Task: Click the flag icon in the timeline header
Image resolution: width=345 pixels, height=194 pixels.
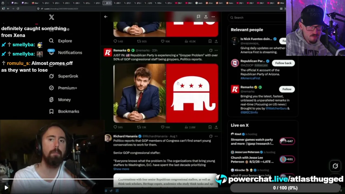Action: pyautogui.click(x=198, y=17)
